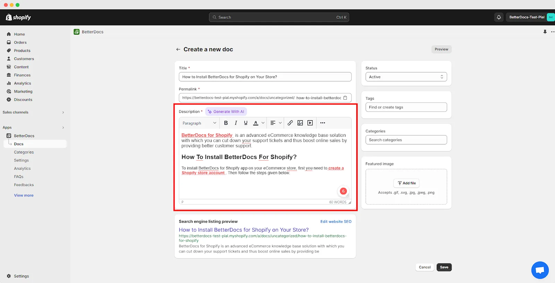This screenshot has height=283, width=555.
Task: Click the Preview button
Action: 441,49
